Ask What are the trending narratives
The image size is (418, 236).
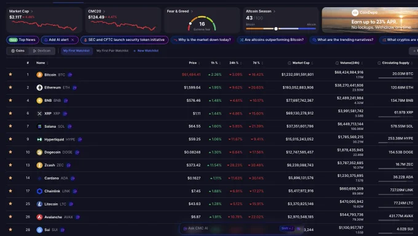(343, 40)
